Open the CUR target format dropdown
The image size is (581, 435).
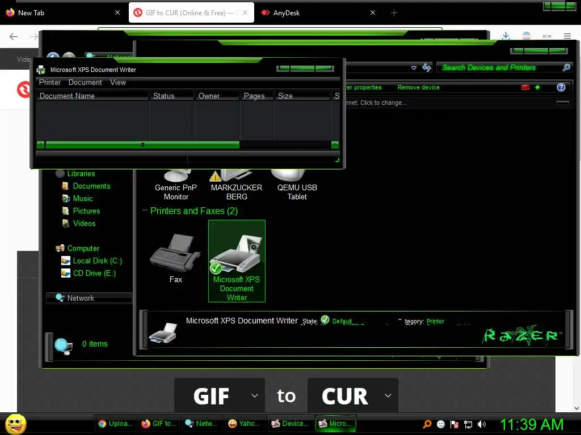(353, 395)
